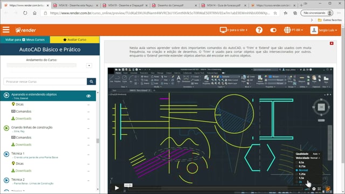Image resolution: width=345 pixels, height=194 pixels.
Task: Close the Desenho do Came.pdf tab
Action: [x=196, y=5]
